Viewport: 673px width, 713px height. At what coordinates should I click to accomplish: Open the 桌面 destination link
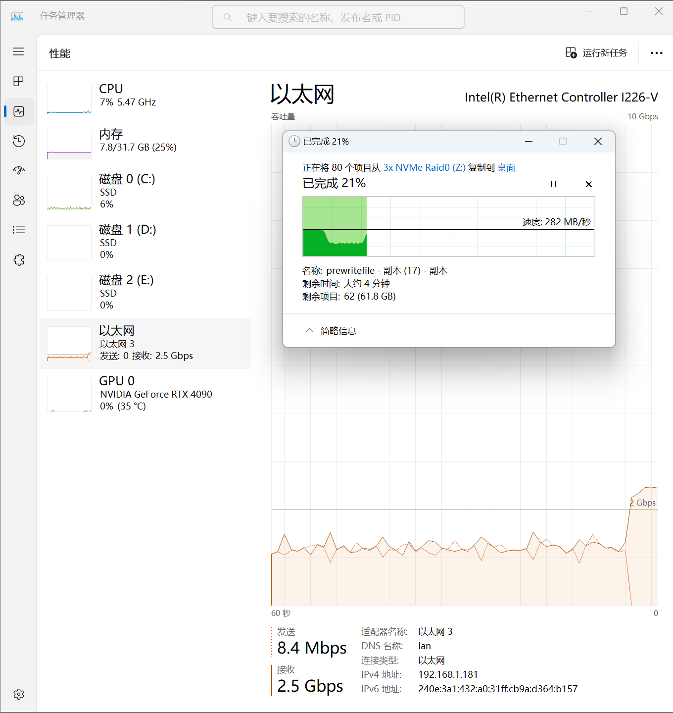(506, 167)
